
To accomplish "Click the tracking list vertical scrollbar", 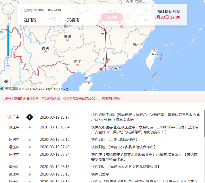I will click(x=204, y=124).
